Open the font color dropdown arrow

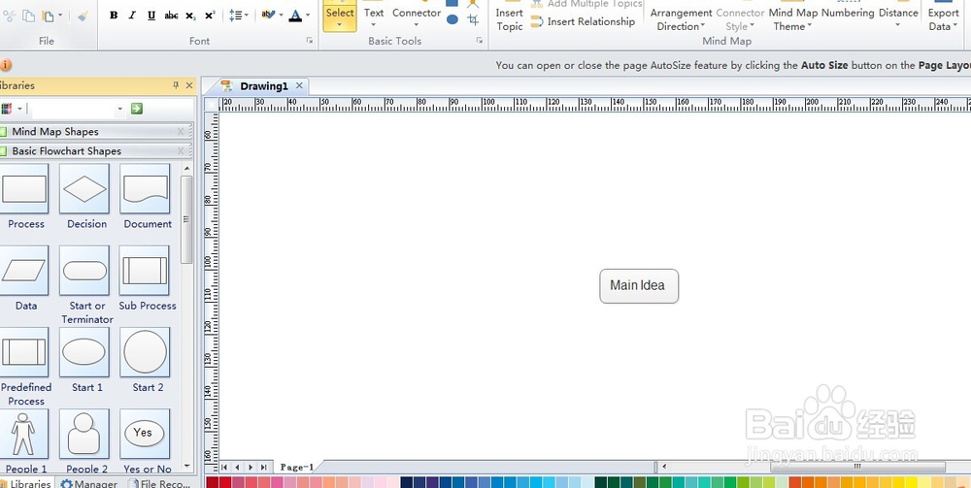tap(308, 16)
